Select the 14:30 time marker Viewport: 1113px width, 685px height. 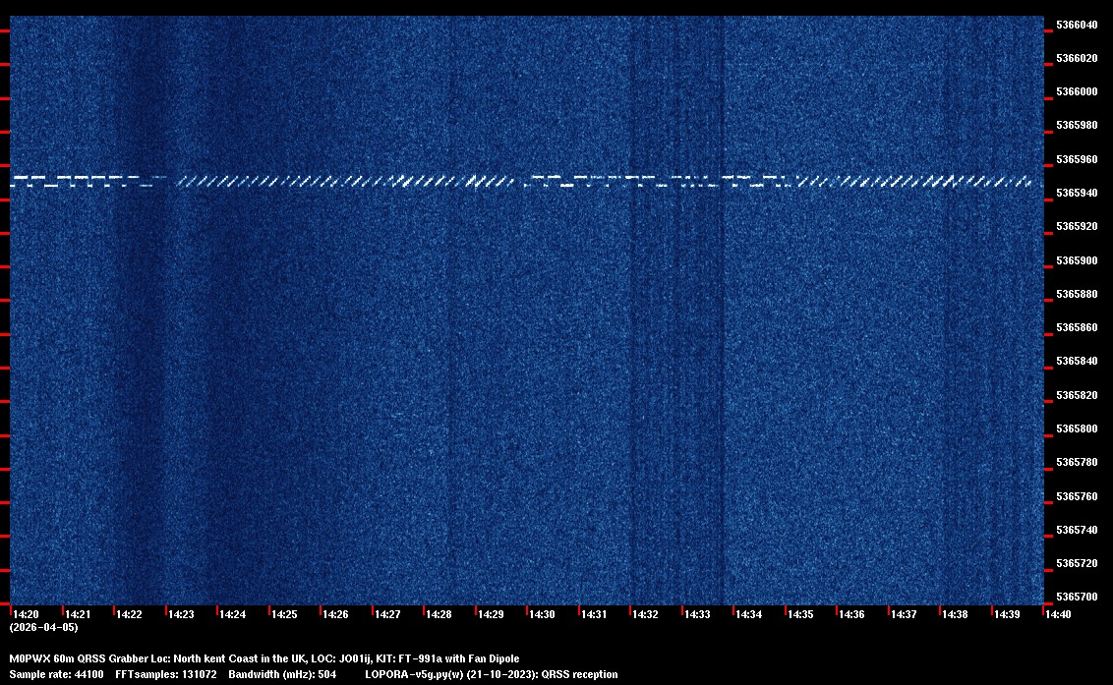click(x=542, y=614)
